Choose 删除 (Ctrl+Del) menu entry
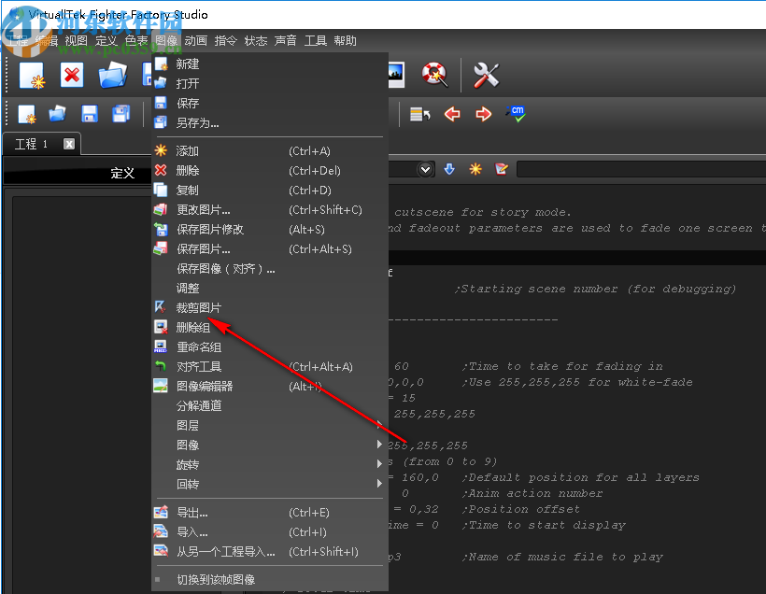 (270, 171)
